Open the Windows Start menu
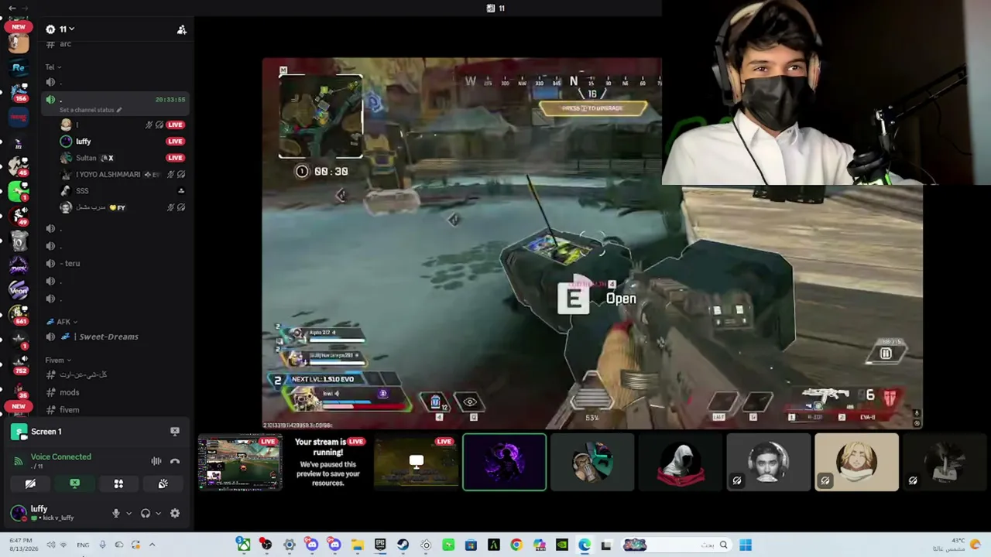This screenshot has height=557, width=991. click(746, 545)
